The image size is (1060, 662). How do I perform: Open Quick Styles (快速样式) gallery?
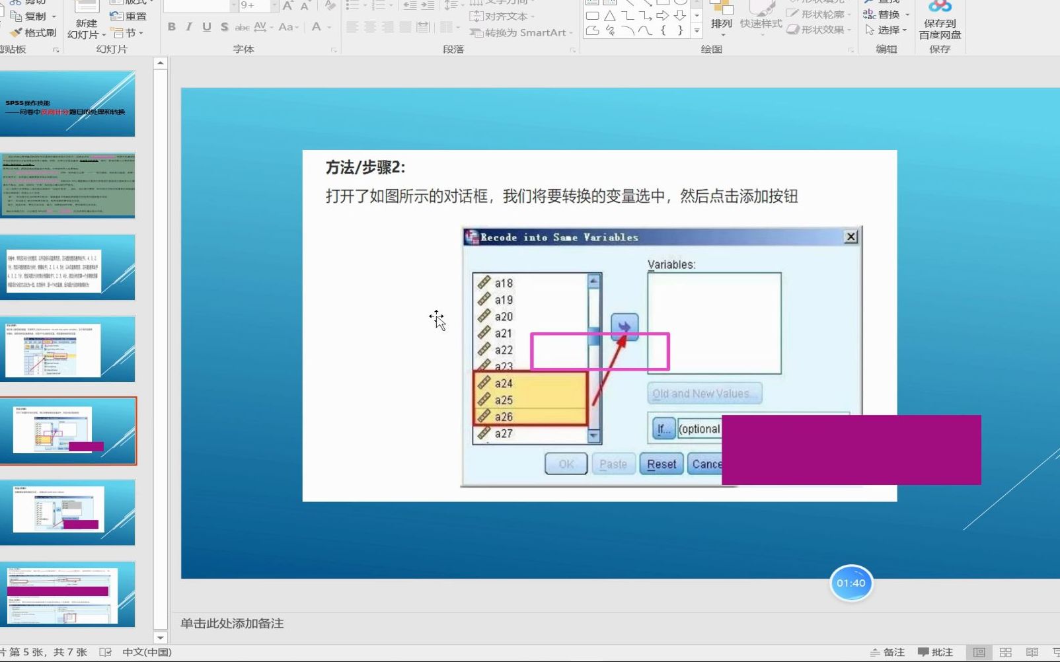pyautogui.click(x=761, y=18)
